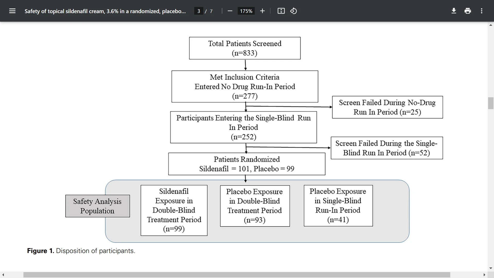Zoom in with the plus button
The image size is (494, 278).
pos(262,11)
